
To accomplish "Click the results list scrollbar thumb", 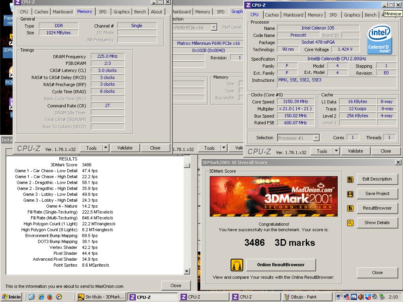I will coord(187,166).
